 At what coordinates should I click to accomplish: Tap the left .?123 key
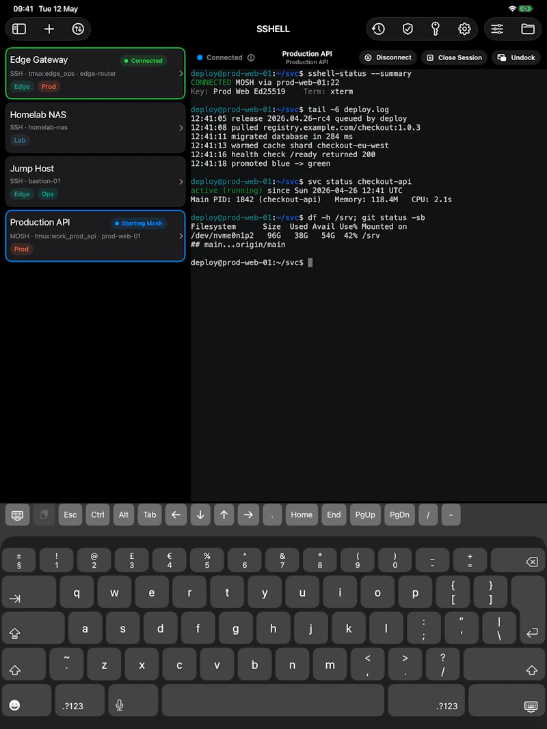point(79,700)
